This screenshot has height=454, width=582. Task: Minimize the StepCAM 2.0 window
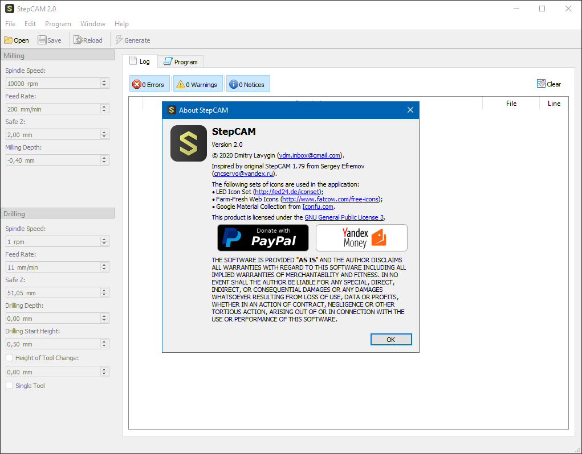coord(516,9)
